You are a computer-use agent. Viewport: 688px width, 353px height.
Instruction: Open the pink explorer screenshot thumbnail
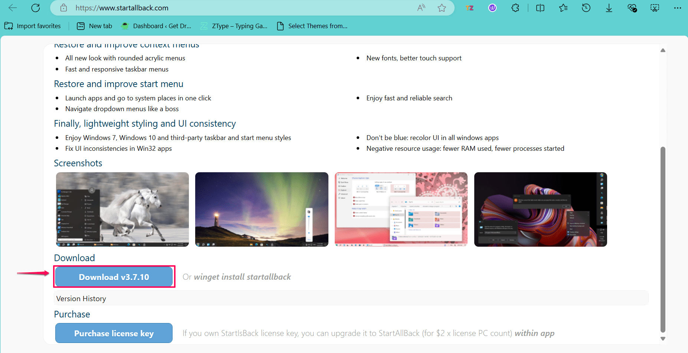[x=401, y=209]
